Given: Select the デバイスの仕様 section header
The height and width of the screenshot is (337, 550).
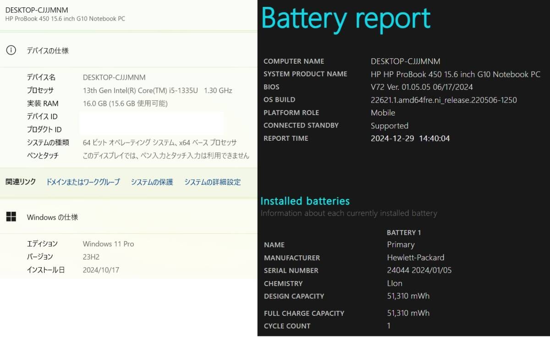Looking at the screenshot, I should click(x=48, y=51).
